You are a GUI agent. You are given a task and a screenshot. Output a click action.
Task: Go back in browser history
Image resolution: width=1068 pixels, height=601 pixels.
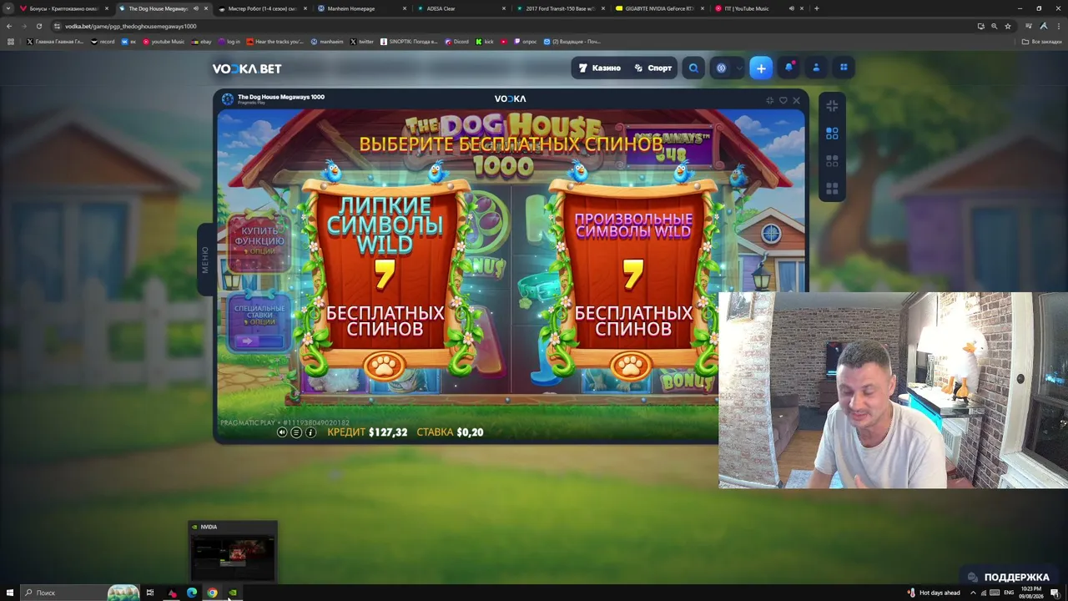point(9,26)
